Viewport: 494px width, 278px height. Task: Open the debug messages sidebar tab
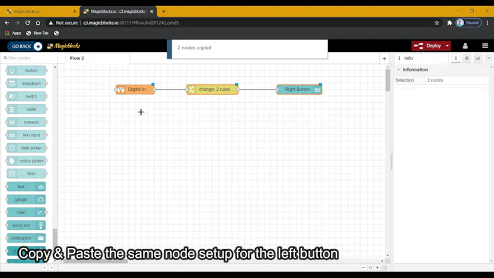[467, 58]
